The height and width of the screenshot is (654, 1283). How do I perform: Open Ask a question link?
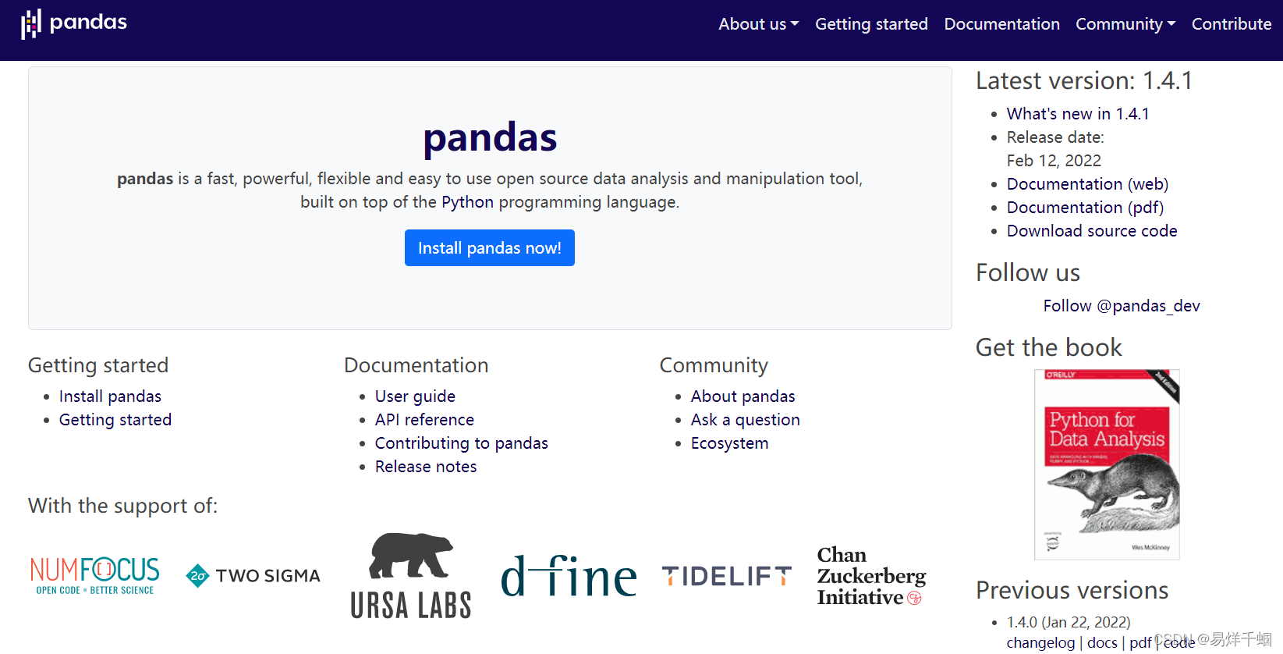click(x=746, y=420)
